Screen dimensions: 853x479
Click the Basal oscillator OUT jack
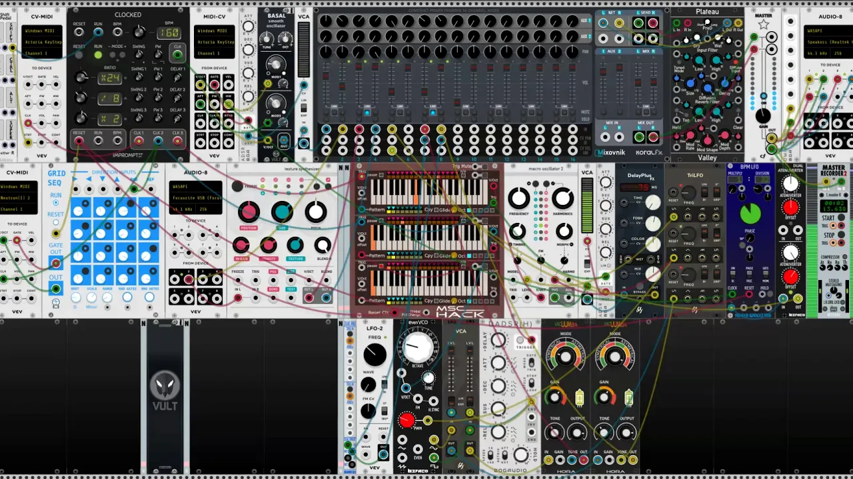pos(283,140)
